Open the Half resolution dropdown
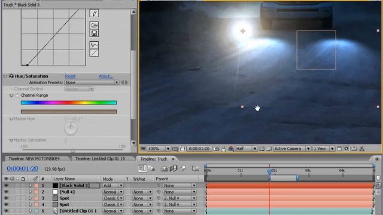383x215 pixels. coord(246,149)
